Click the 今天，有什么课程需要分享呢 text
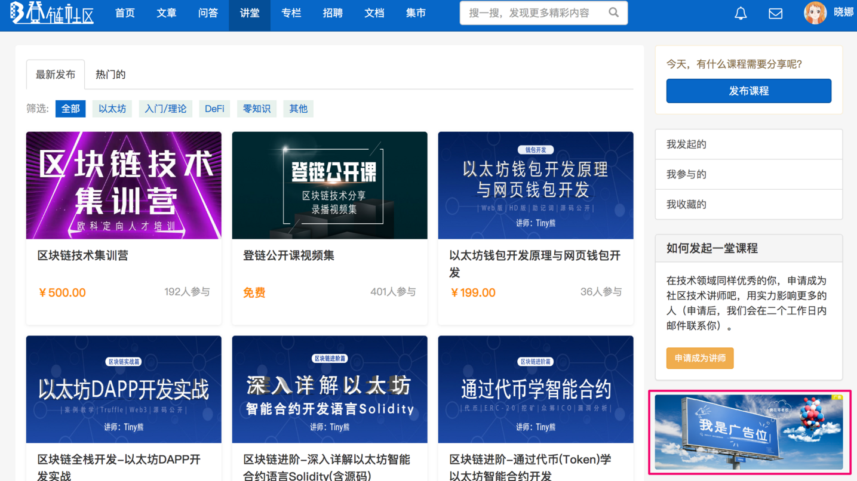The height and width of the screenshot is (481, 857). coord(734,64)
